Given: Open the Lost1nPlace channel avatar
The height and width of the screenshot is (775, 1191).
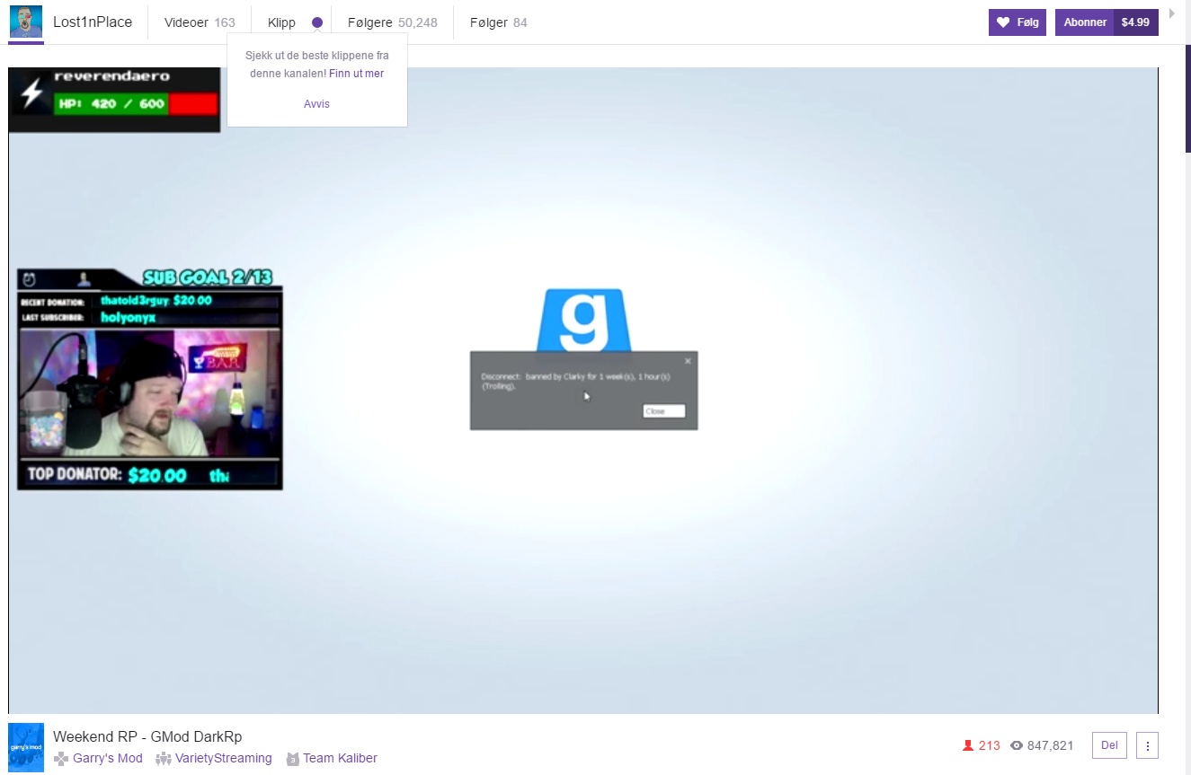Looking at the screenshot, I should (x=26, y=22).
